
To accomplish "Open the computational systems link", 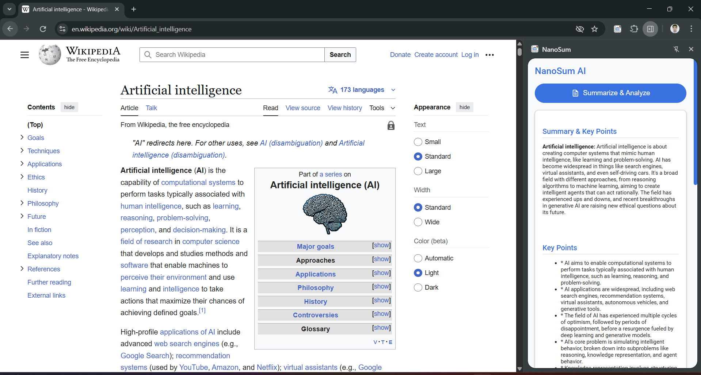I will tap(198, 182).
